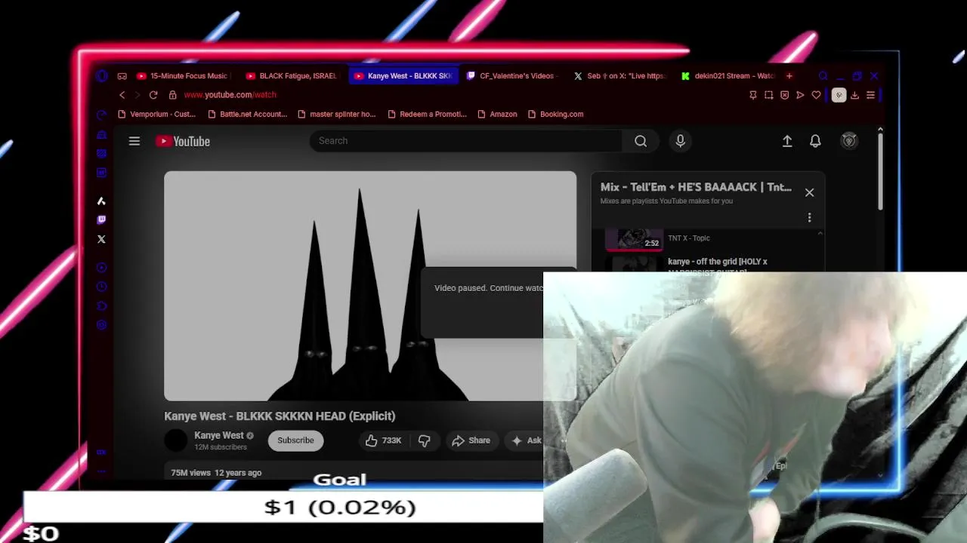Open YouTube notifications bell
The height and width of the screenshot is (543, 967).
(815, 141)
